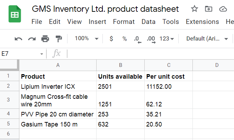Print the spreadsheet
The image size is (234, 140).
point(45,39)
